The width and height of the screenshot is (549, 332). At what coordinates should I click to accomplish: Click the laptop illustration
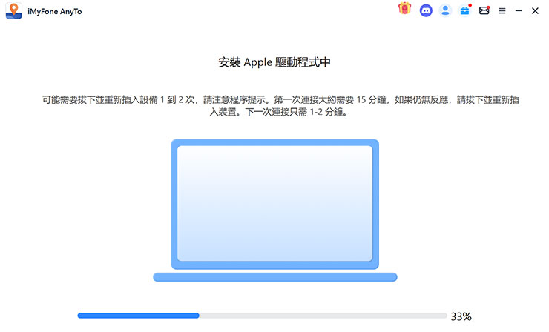point(274,210)
